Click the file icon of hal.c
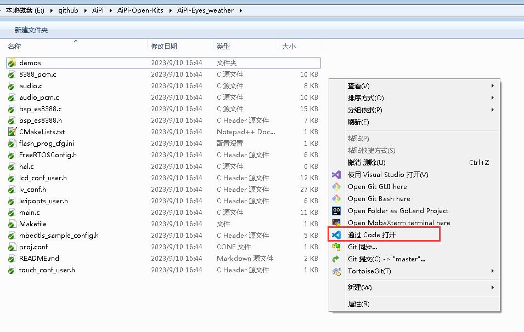Viewport: 524px width, 332px height. pos(12,167)
